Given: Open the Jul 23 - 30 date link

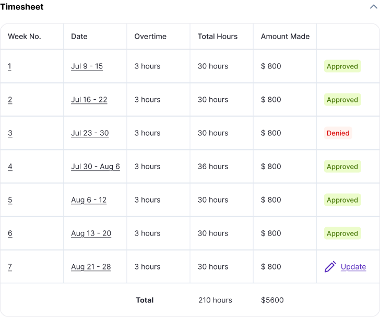Looking at the screenshot, I should (x=90, y=133).
